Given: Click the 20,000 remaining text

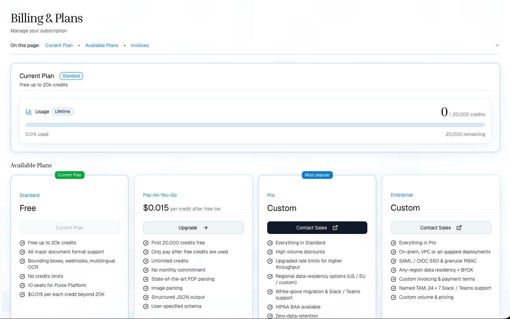Looking at the screenshot, I should pyautogui.click(x=465, y=134).
